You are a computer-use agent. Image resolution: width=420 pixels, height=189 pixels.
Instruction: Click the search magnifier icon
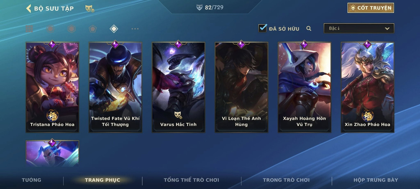(309, 29)
